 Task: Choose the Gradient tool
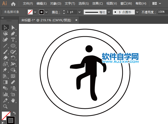click(x=5, y=82)
